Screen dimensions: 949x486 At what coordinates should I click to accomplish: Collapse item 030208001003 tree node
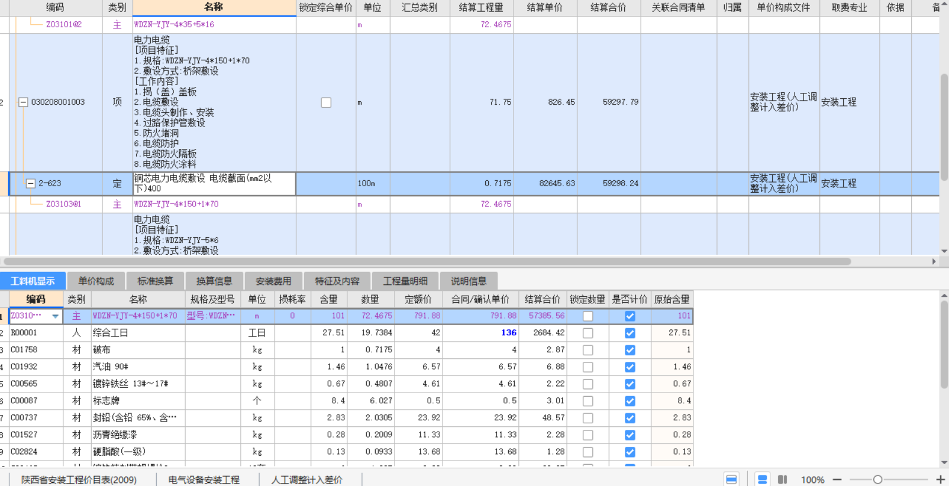point(23,102)
